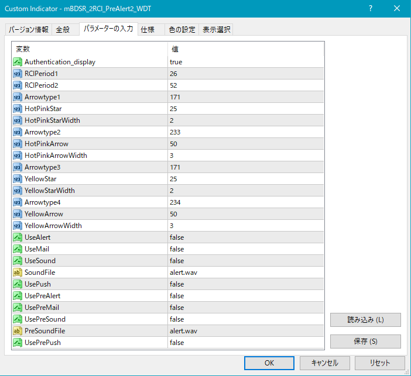Click the YellowStarWidth integer type icon
Screen dimensions: 411x376
tap(18, 191)
